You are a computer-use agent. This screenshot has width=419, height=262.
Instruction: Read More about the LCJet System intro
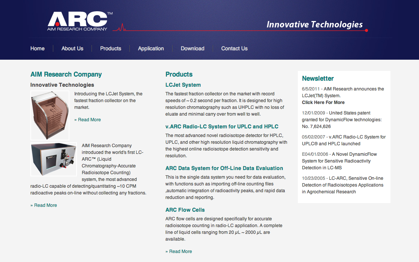pyautogui.click(x=88, y=119)
